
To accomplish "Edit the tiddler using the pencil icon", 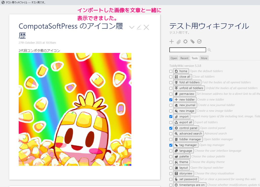I will click(x=139, y=27).
